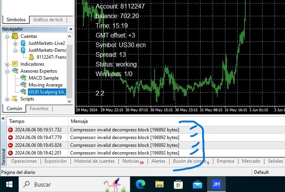The width and height of the screenshot is (285, 192).
Task: Select the Moving Average expert advisor icon
Action: tap(23, 85)
